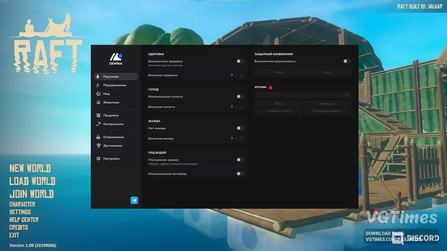Image resolution: width=447 pixels, height=251 pixels.
Task: Toggle Бесконечное здоровье switch
Action: click(x=240, y=61)
